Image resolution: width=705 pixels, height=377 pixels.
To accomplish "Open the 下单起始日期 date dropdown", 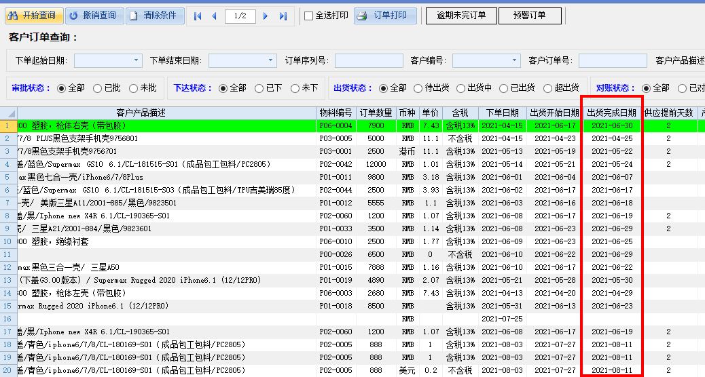I will point(136,61).
